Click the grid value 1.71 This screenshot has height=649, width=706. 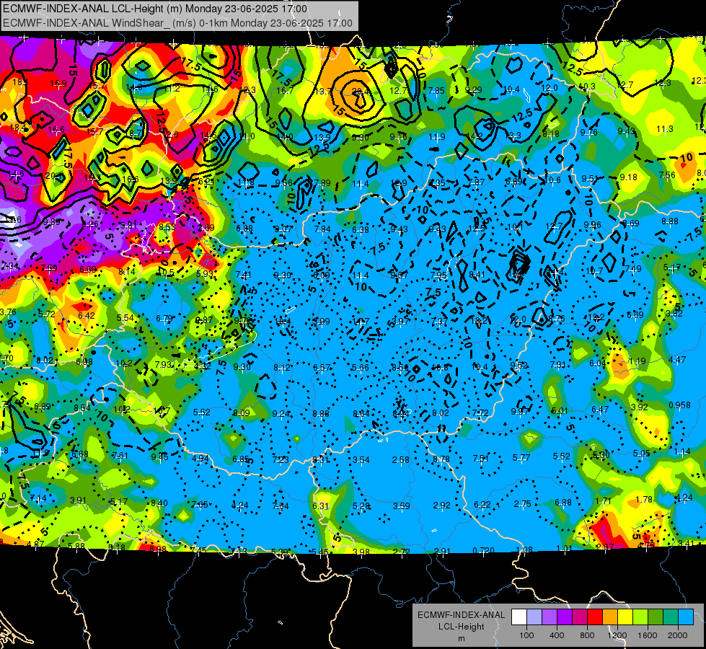coord(603,501)
